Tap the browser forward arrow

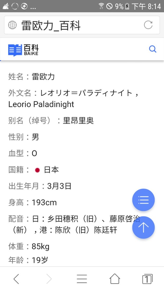point(49,279)
